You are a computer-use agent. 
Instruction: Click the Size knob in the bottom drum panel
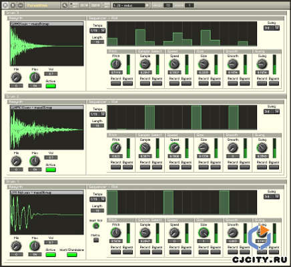[204, 233]
